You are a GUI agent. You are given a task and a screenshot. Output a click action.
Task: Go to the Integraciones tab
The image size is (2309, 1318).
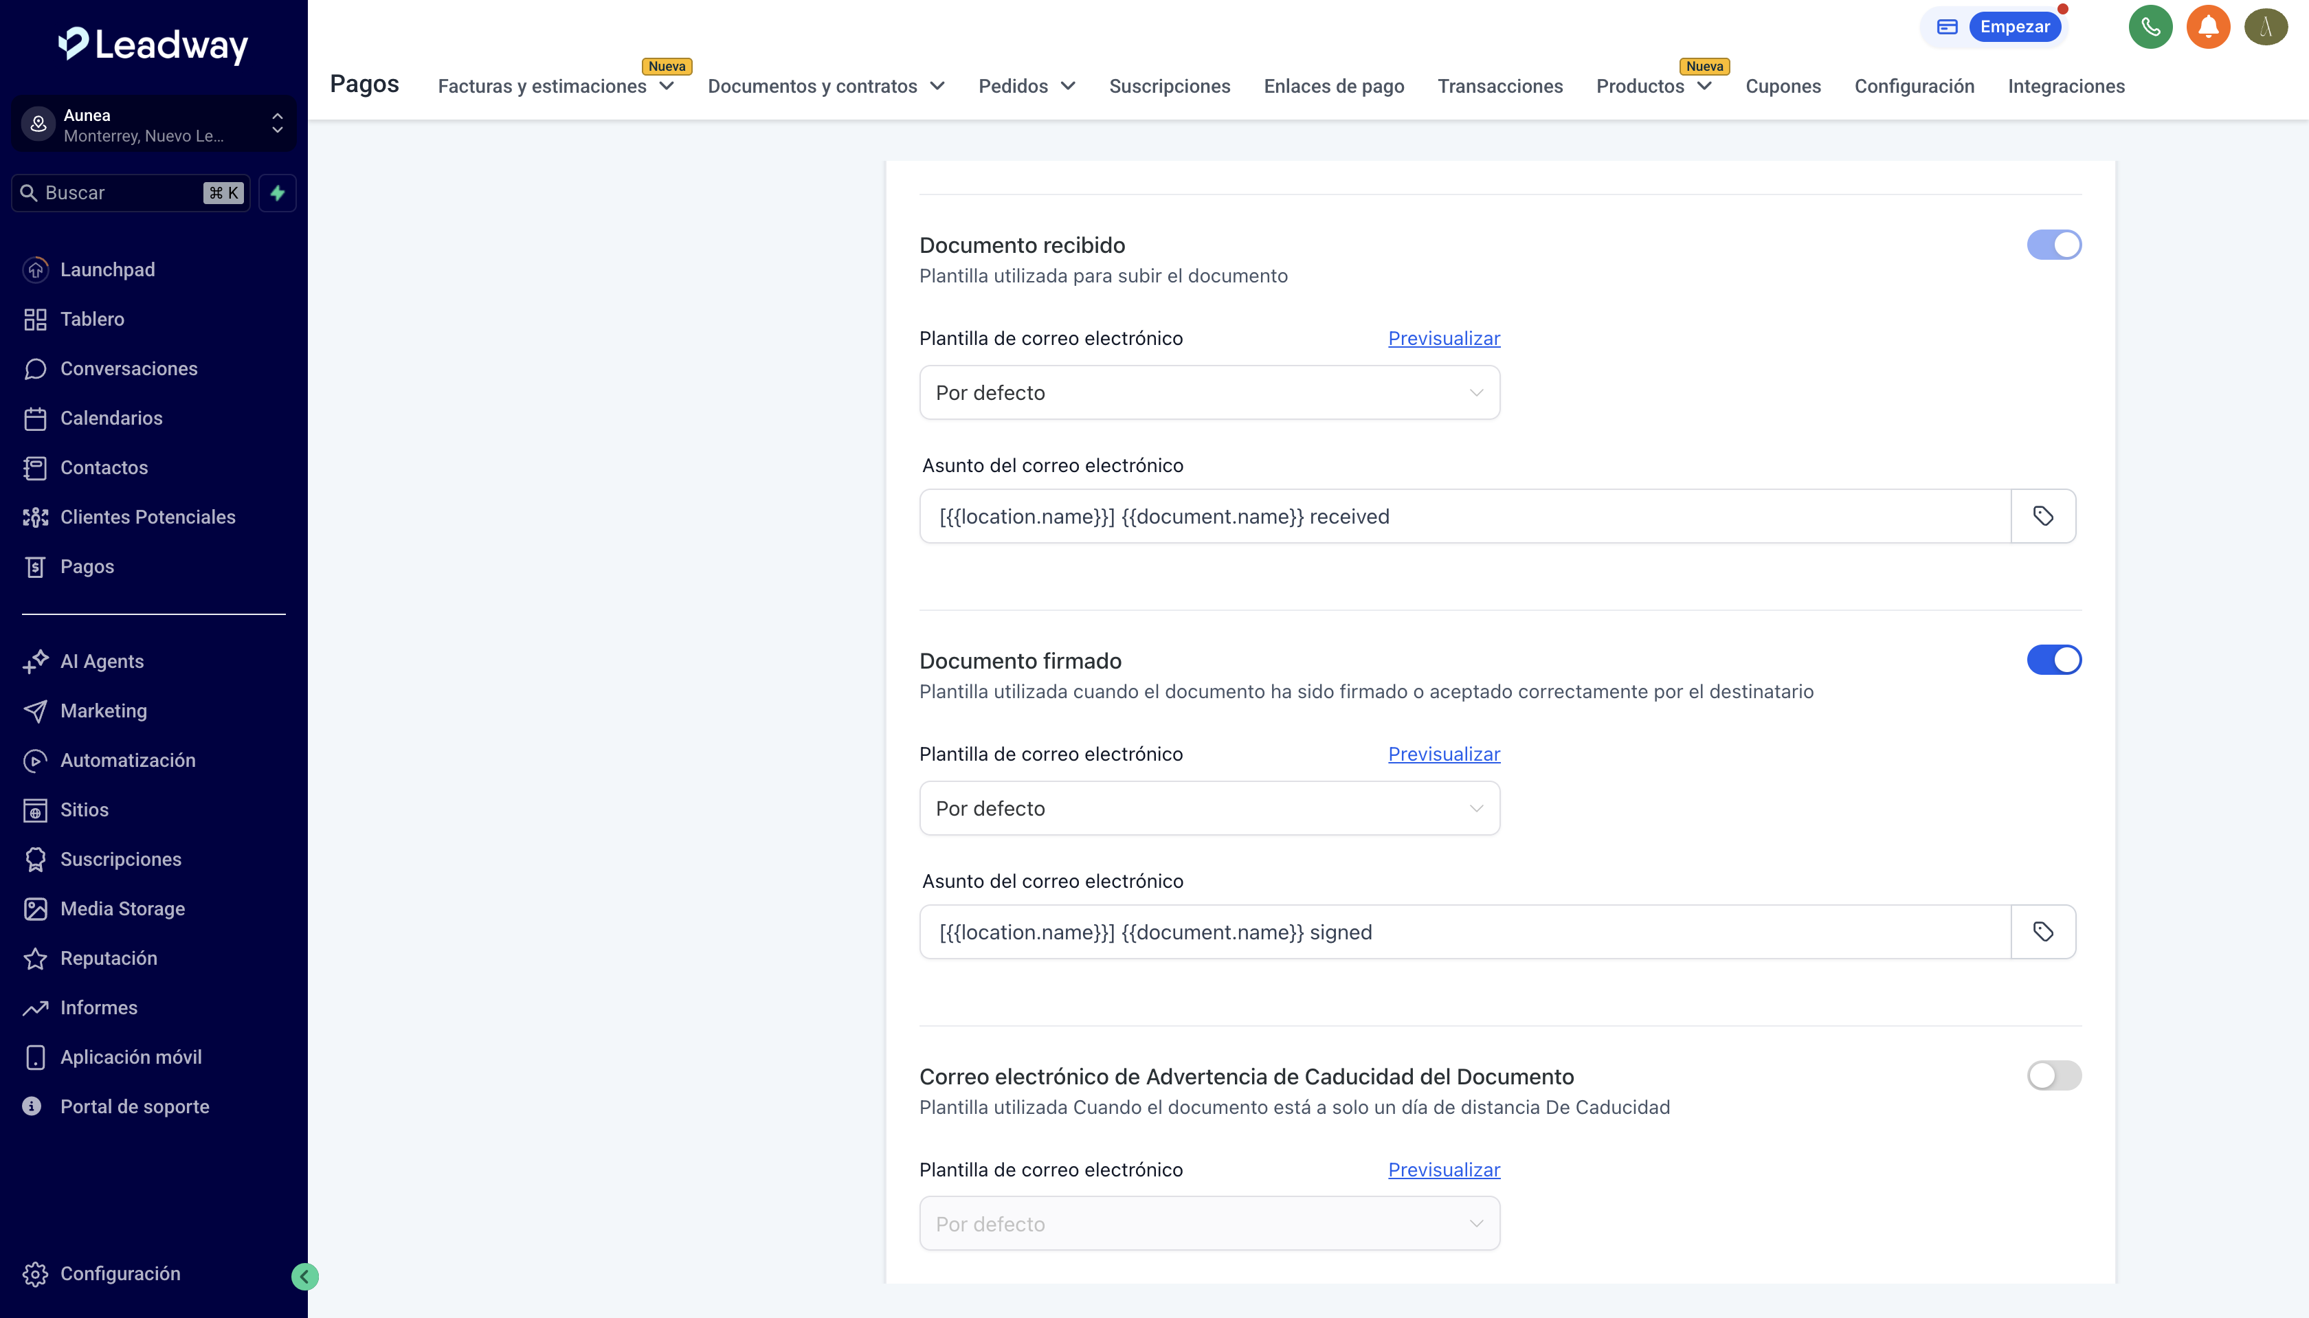2066,86
